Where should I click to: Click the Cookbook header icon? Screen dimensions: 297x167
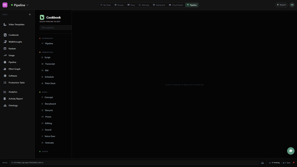pos(42,17)
